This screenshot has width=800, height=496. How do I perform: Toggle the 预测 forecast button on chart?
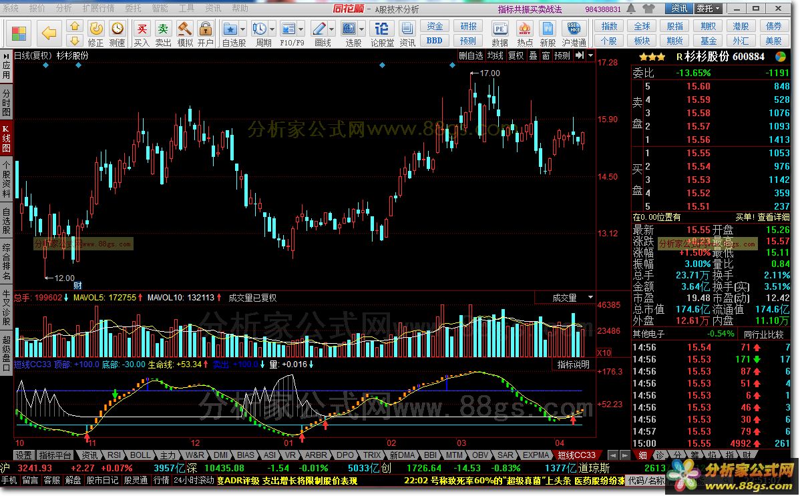562,55
